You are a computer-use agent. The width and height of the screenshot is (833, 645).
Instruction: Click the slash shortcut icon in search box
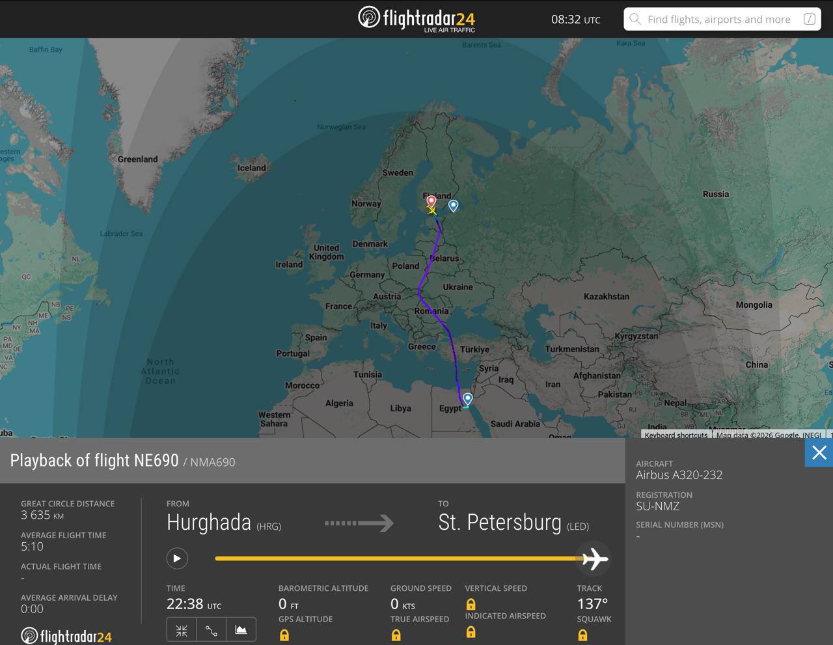tap(810, 19)
